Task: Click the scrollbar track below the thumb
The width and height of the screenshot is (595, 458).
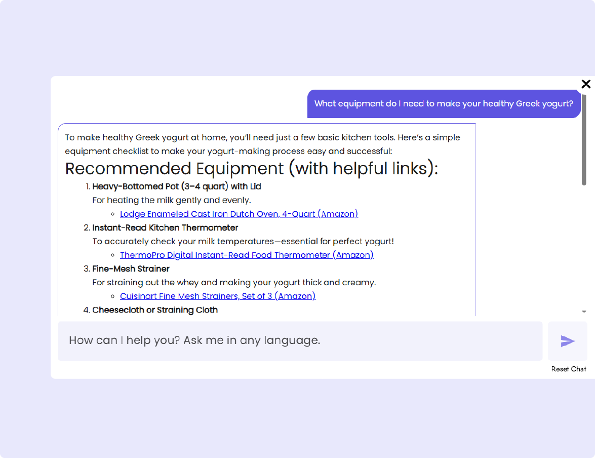Action: coord(584,248)
